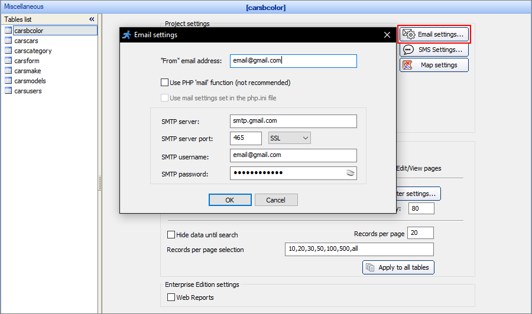Open Map settings

click(434, 65)
